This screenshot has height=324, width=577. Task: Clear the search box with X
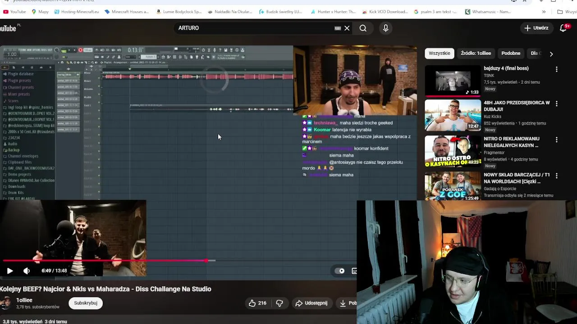[347, 28]
